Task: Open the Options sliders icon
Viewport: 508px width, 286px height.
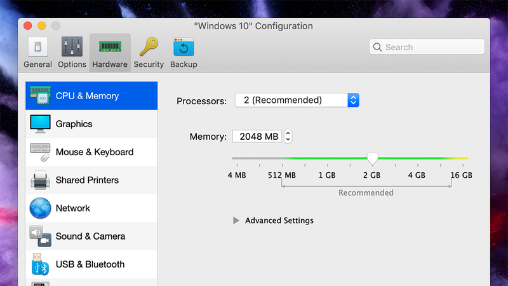Action: 72,47
